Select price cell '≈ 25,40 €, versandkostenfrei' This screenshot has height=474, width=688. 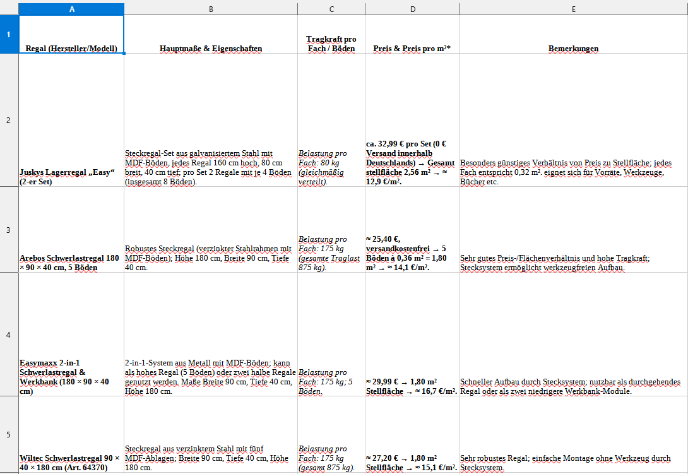coord(412,230)
